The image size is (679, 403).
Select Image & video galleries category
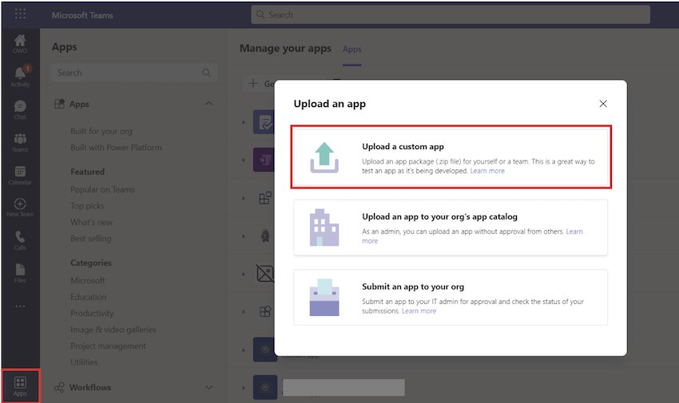pos(113,330)
